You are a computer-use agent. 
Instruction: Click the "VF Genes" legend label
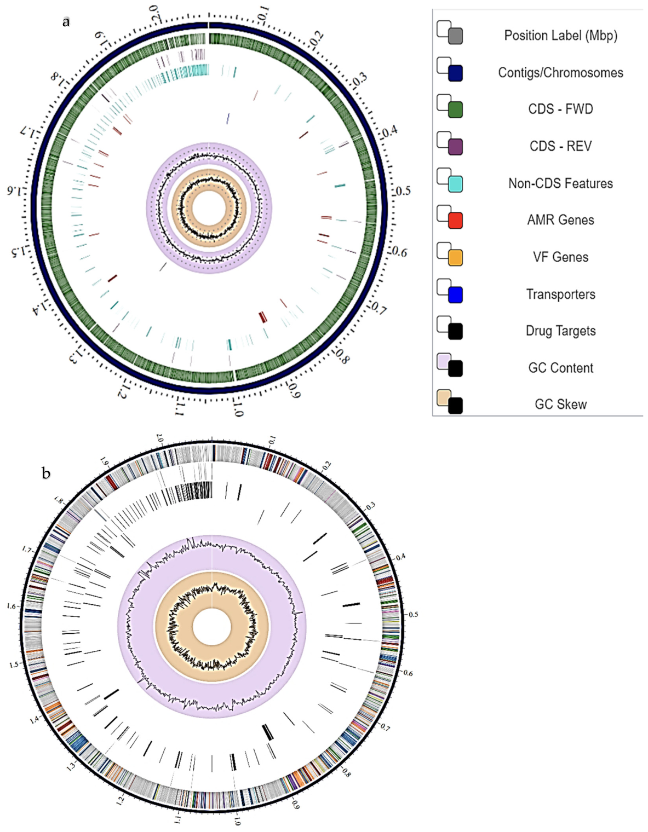[560, 257]
